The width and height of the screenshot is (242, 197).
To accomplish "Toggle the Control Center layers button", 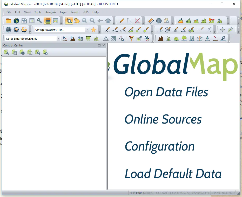I will (47, 21).
